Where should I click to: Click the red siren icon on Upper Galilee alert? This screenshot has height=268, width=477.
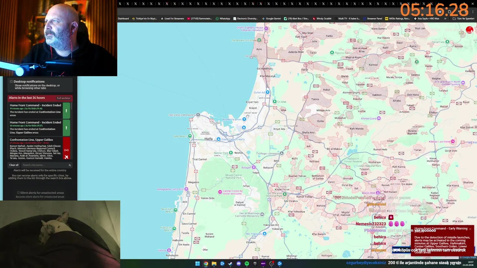click(x=66, y=150)
